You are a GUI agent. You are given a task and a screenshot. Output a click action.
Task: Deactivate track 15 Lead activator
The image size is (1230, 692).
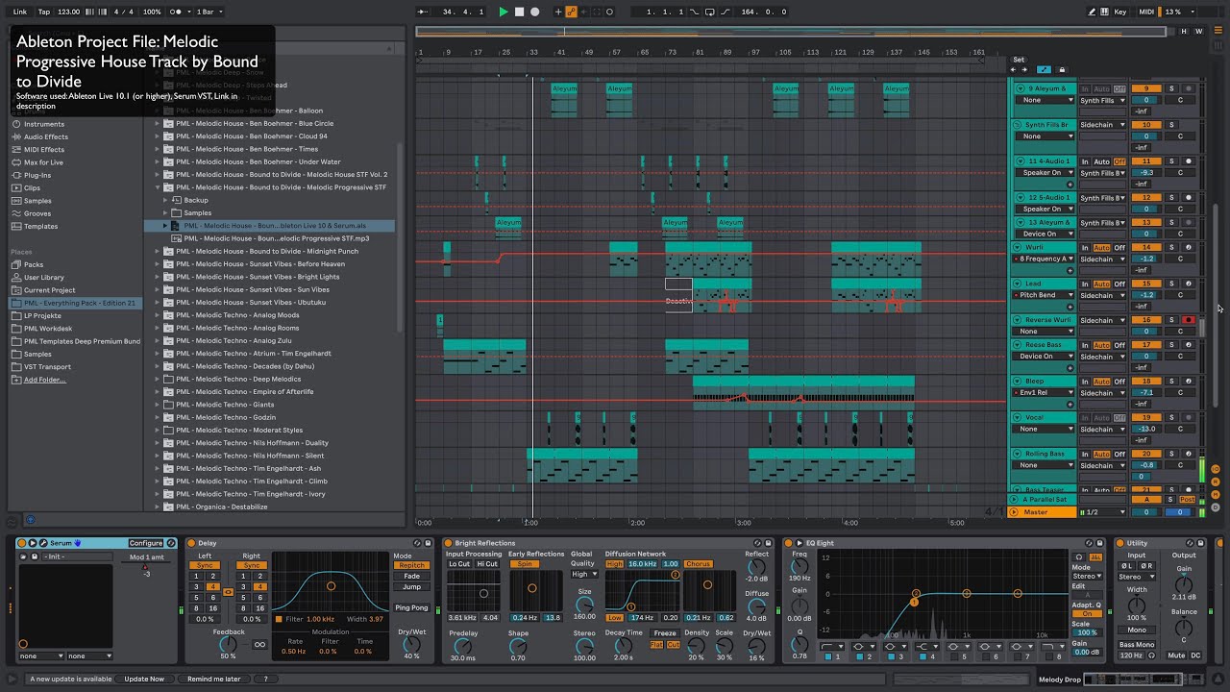click(1146, 284)
